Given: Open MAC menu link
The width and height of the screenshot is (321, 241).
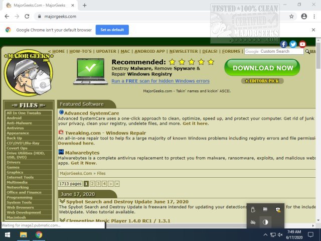Looking at the screenshot, I should coord(125,51).
